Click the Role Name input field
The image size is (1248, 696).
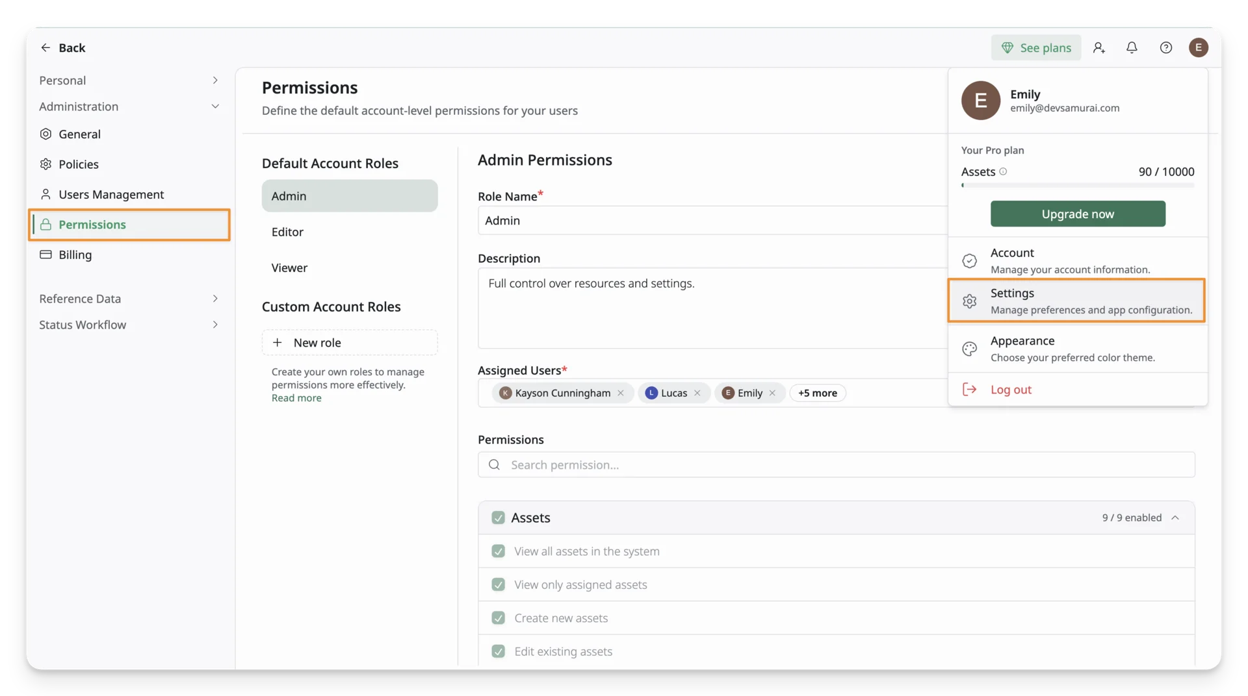point(713,221)
